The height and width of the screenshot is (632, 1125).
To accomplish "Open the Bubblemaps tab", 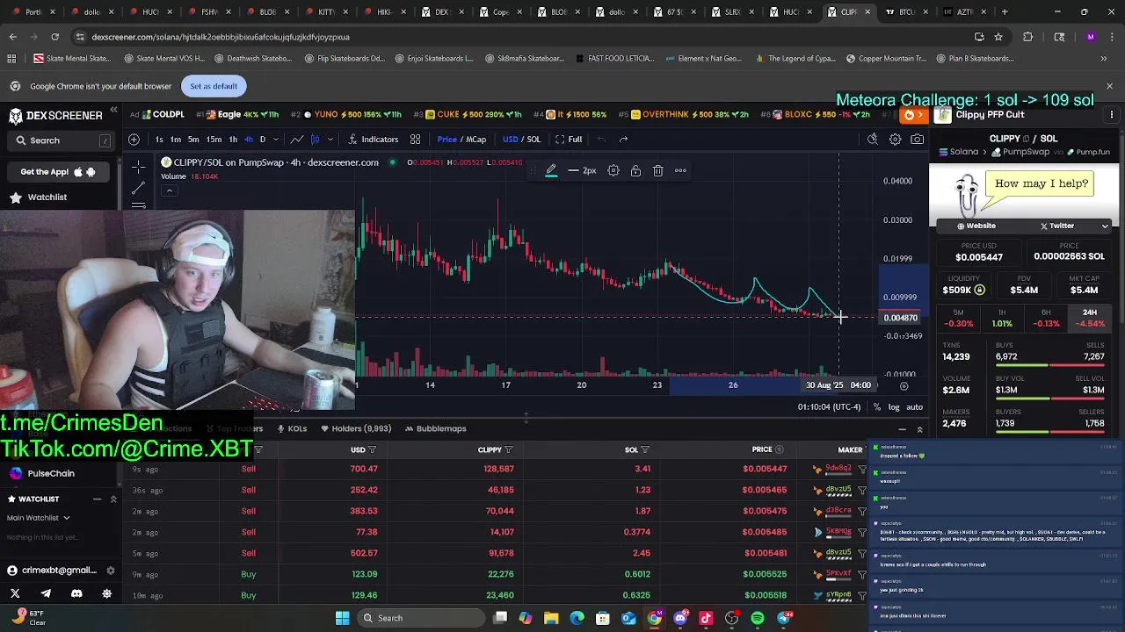I will tap(435, 428).
